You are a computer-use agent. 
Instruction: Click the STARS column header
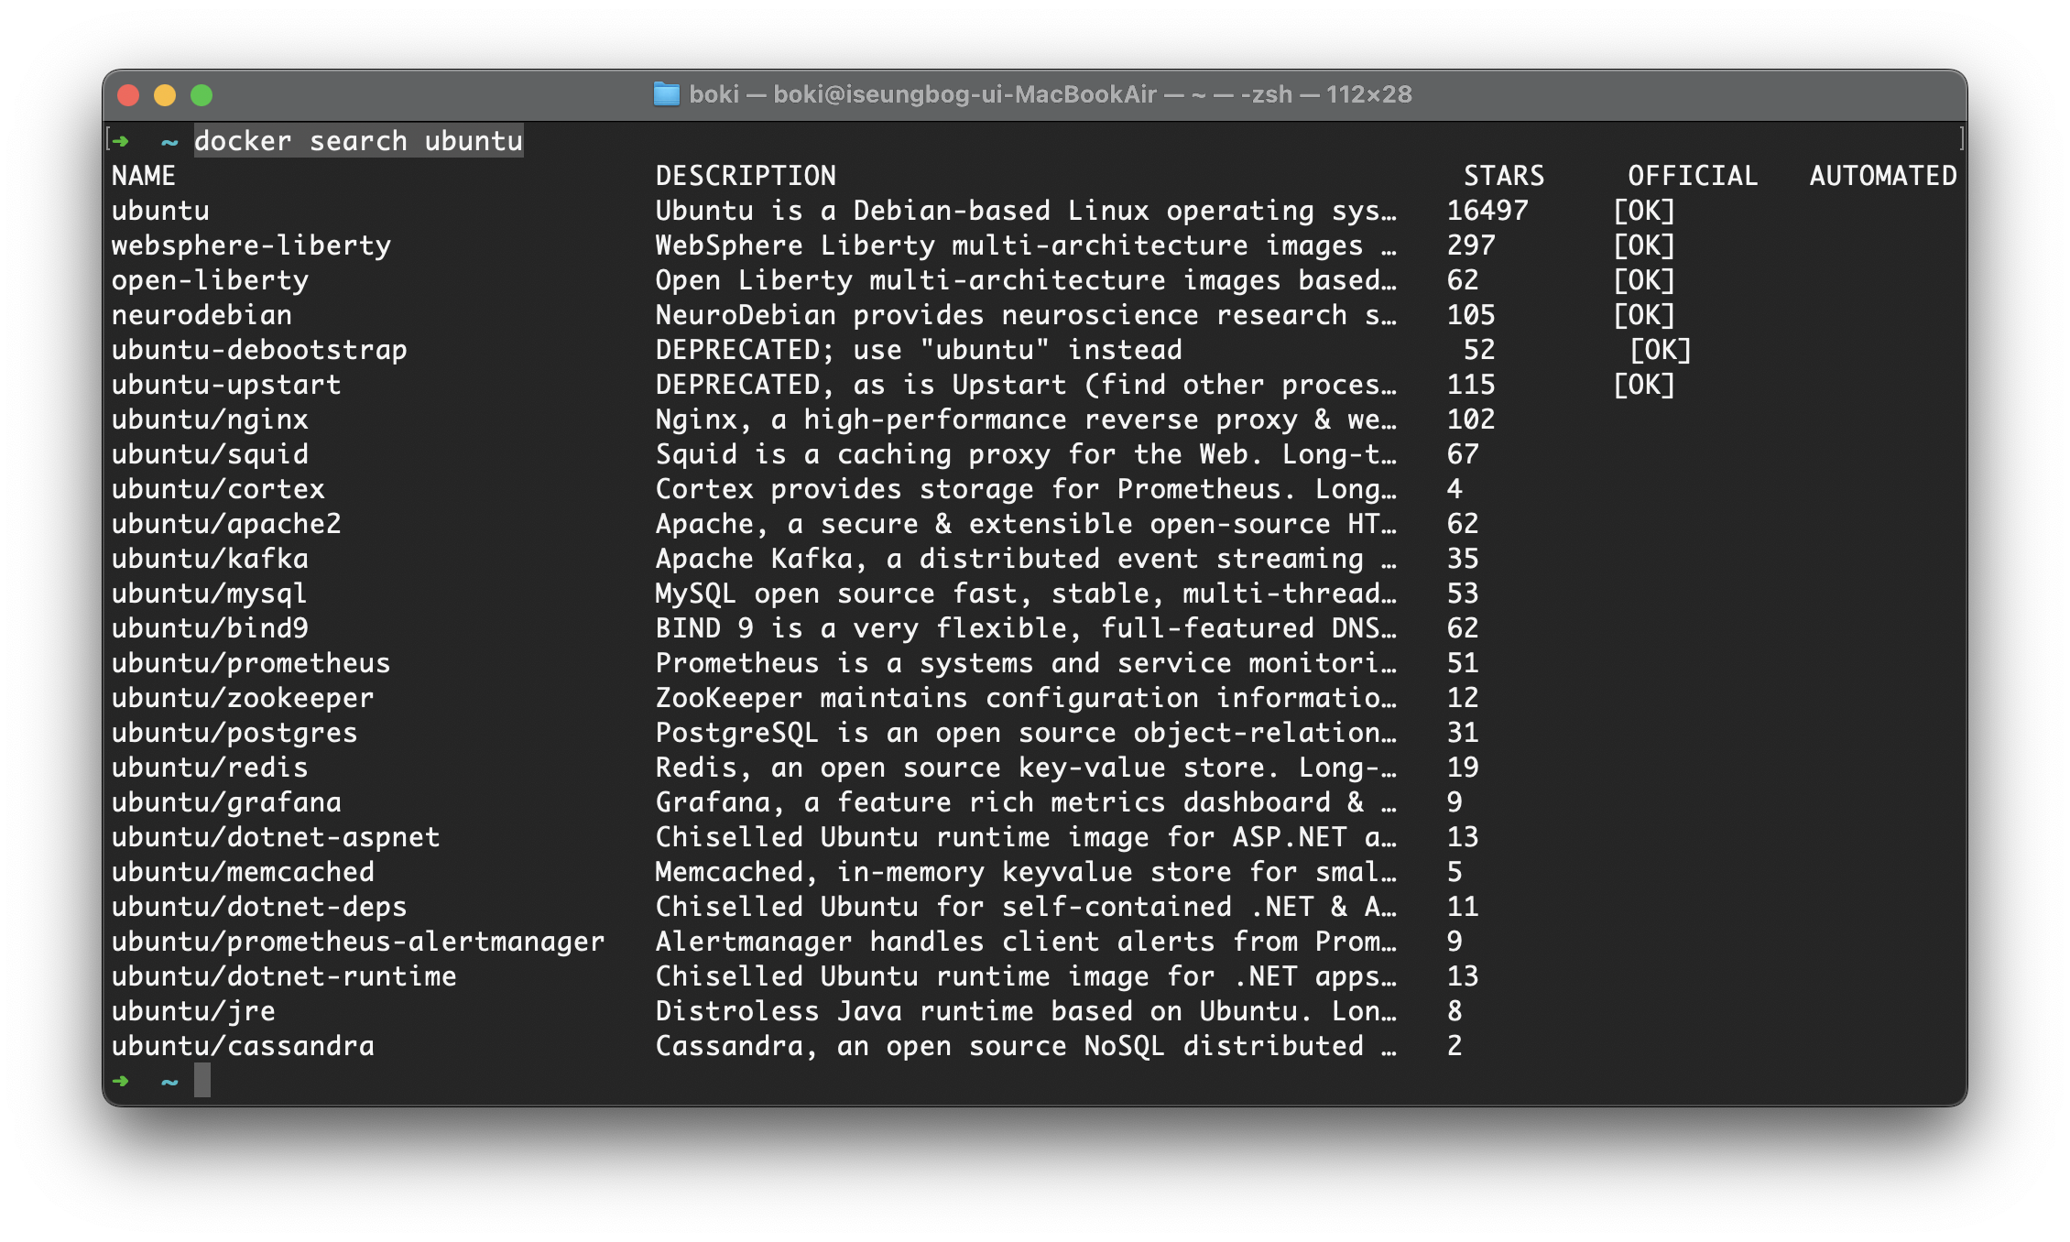(1504, 176)
